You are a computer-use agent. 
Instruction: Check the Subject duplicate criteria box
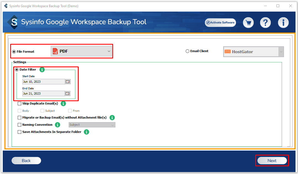(x=42, y=111)
